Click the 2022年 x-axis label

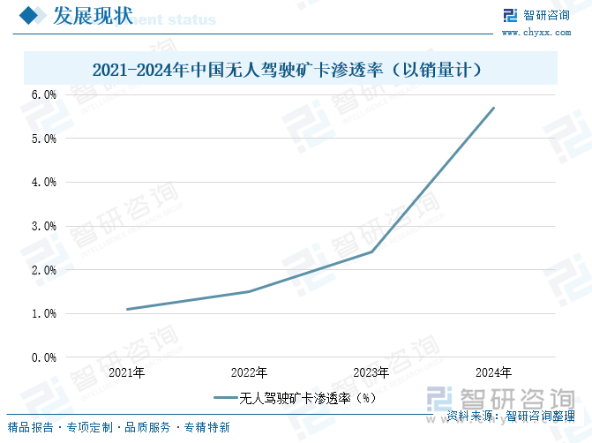click(249, 372)
